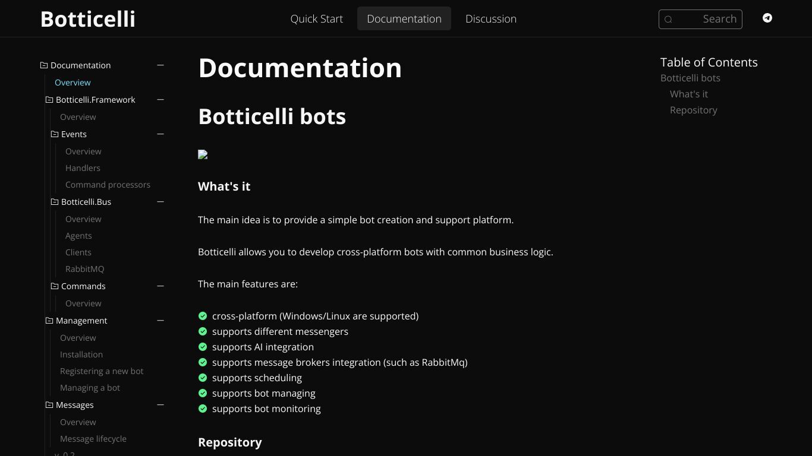Open Overview under Messages
This screenshot has width=812, height=456.
[78, 422]
